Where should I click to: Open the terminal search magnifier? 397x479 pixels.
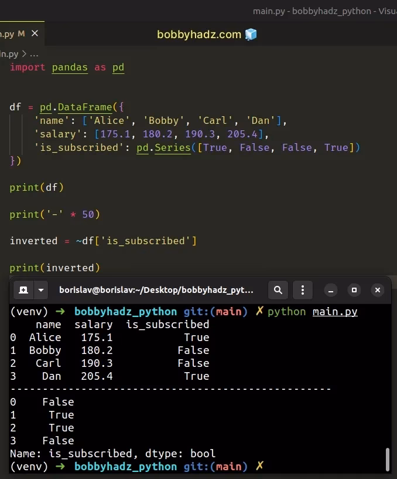tap(278, 290)
